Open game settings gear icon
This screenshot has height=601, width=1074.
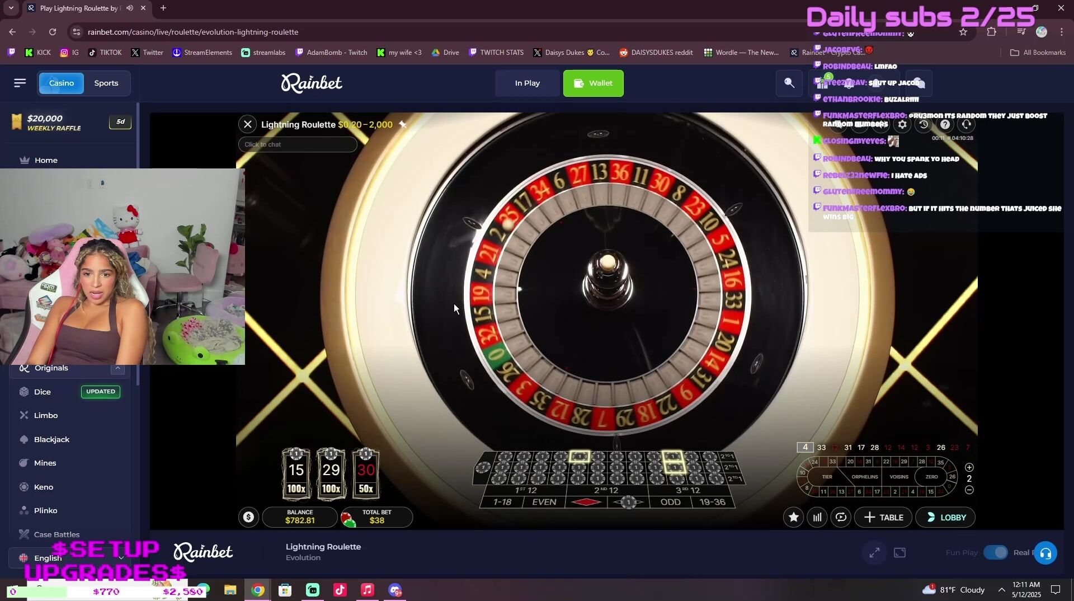pyautogui.click(x=902, y=124)
